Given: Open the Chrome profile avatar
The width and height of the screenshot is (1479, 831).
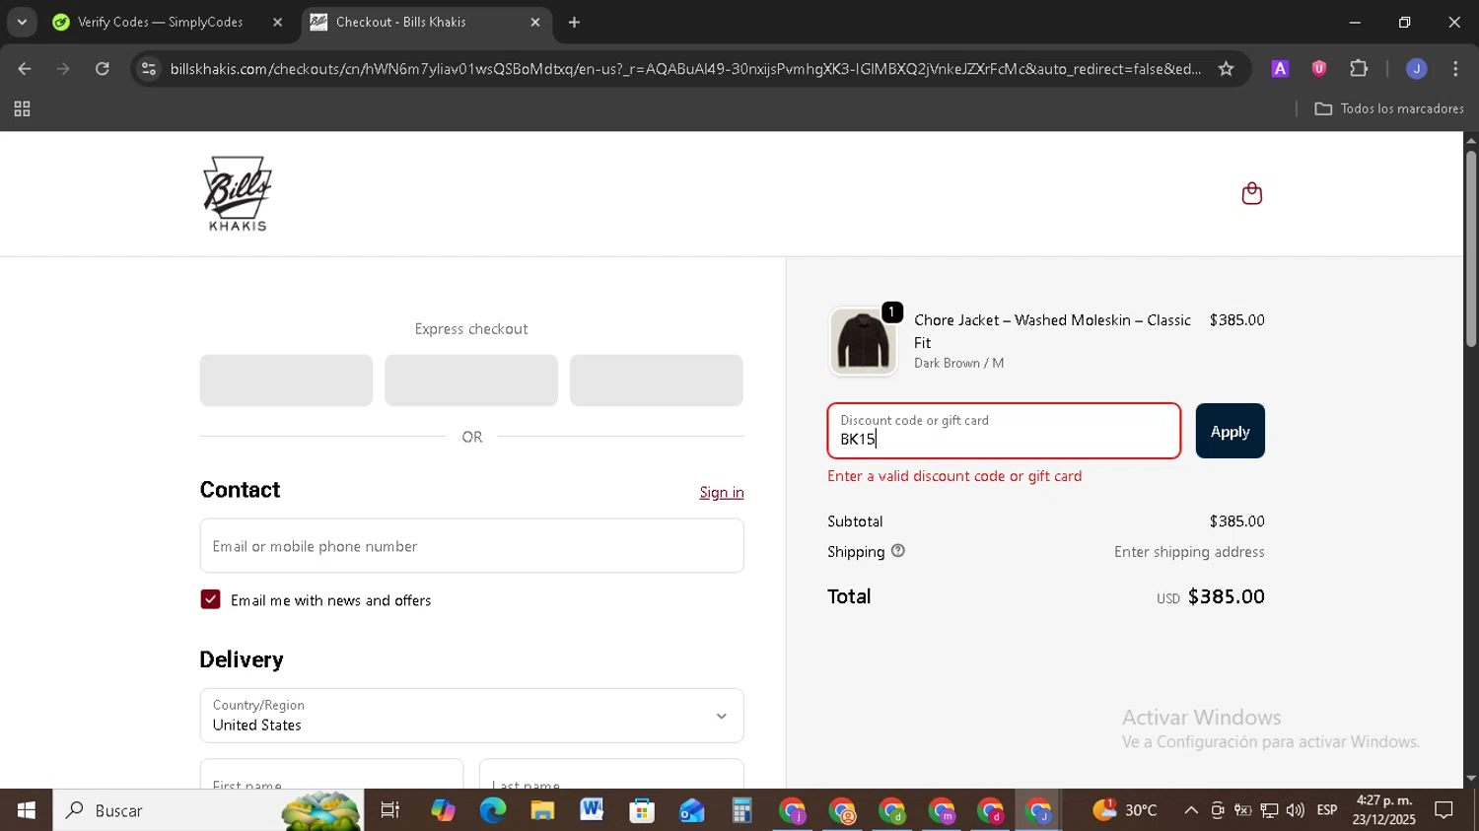Looking at the screenshot, I should 1416,69.
